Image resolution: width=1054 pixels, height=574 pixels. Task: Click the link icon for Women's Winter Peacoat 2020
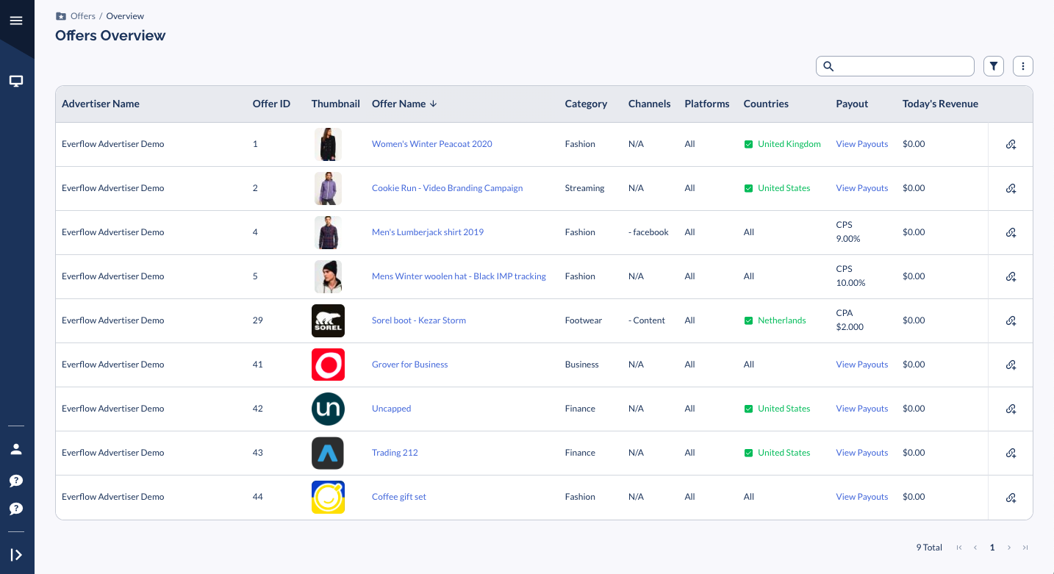click(x=1011, y=144)
